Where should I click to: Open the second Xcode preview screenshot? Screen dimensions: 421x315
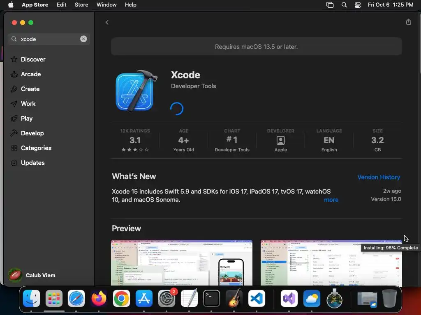(x=331, y=262)
